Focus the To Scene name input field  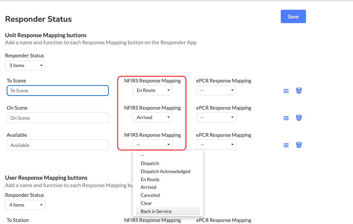pyautogui.click(x=58, y=91)
